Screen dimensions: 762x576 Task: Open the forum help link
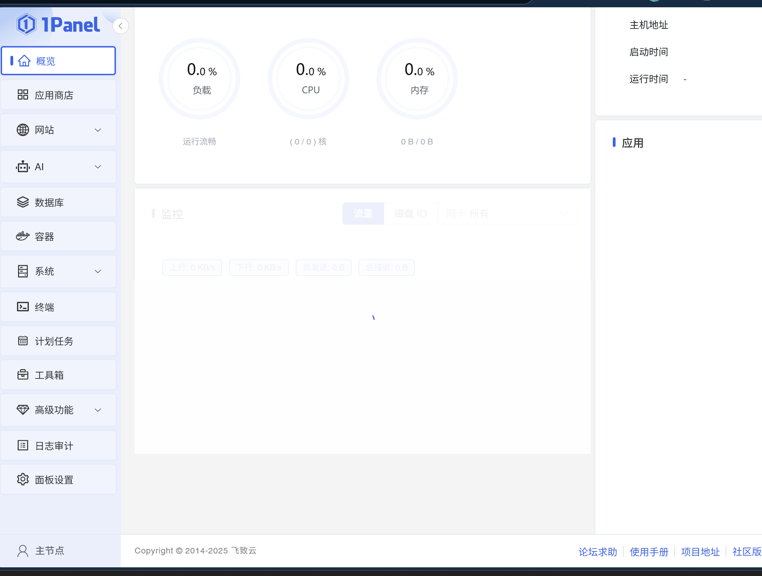[x=598, y=552]
